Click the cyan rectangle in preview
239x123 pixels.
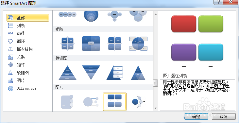click(x=211, y=52)
